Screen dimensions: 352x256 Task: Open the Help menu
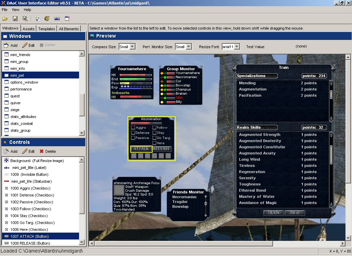(x=27, y=10)
